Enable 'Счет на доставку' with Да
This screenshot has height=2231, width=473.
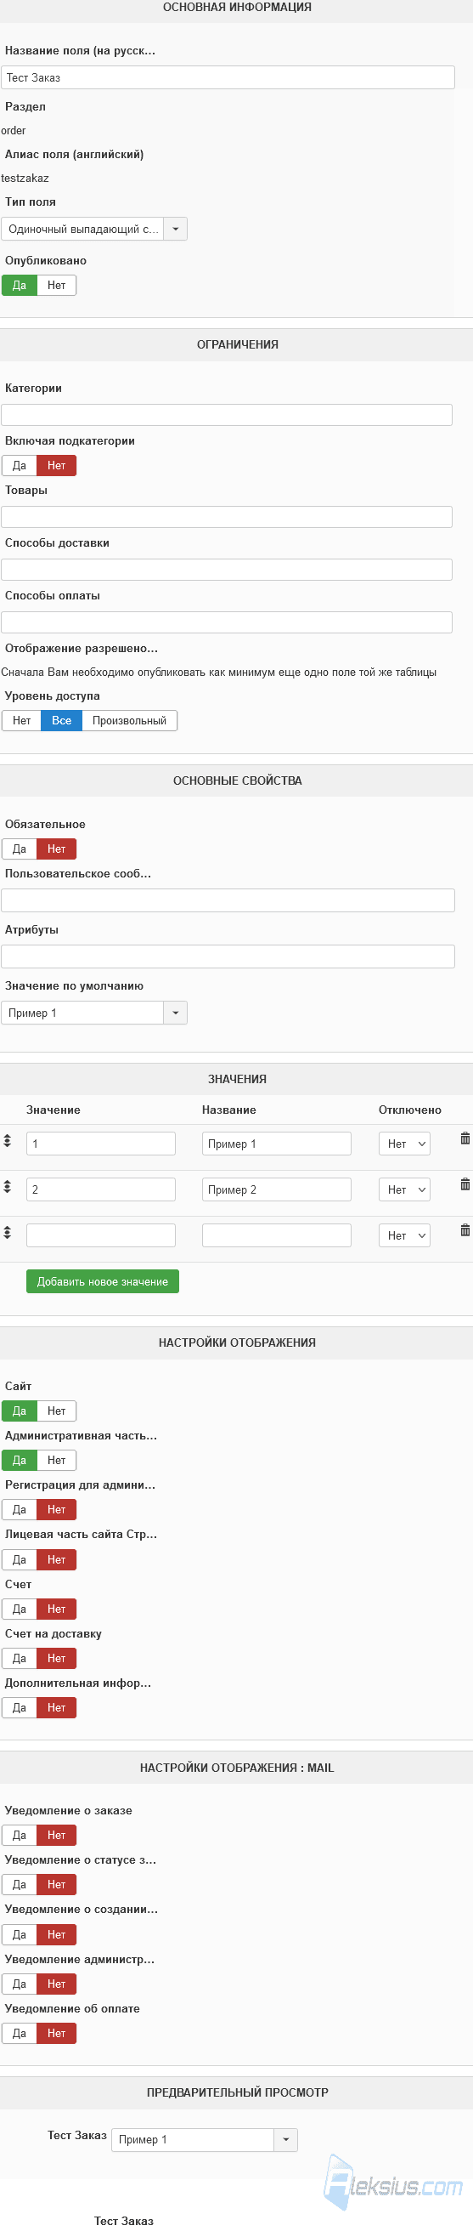pos(19,1659)
